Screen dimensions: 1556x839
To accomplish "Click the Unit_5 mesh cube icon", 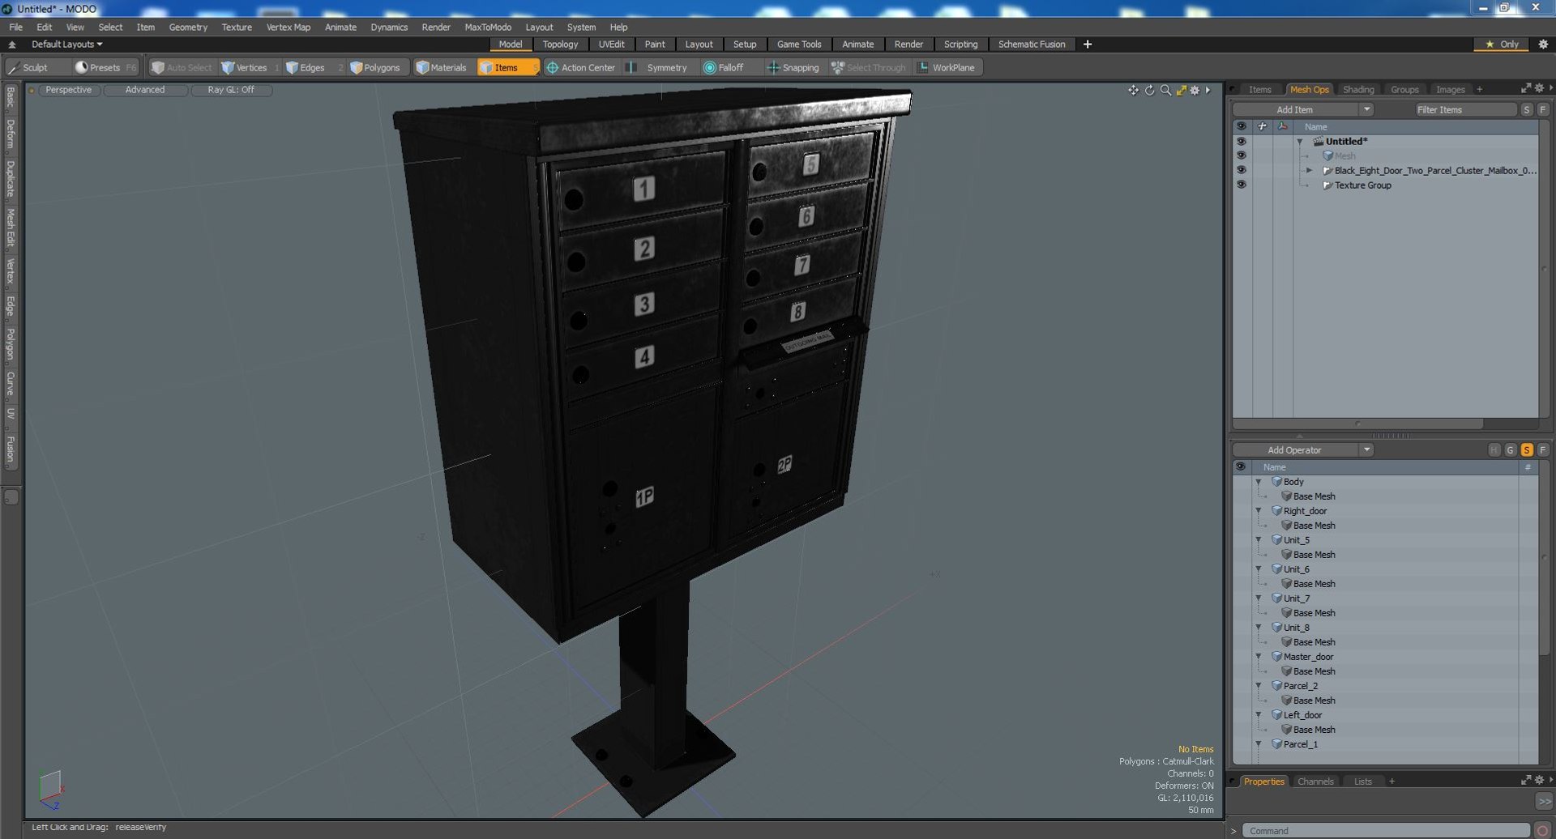I will pyautogui.click(x=1276, y=540).
